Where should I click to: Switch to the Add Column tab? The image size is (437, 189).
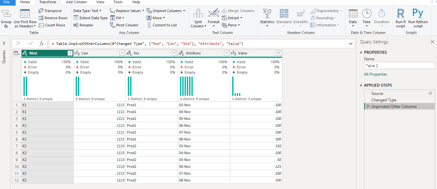tap(76, 2)
